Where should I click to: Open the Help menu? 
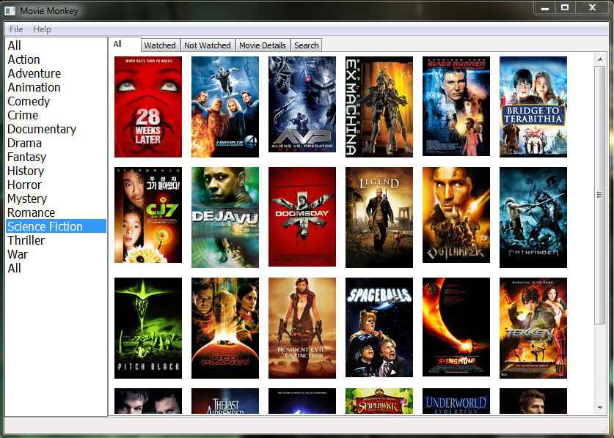point(42,29)
